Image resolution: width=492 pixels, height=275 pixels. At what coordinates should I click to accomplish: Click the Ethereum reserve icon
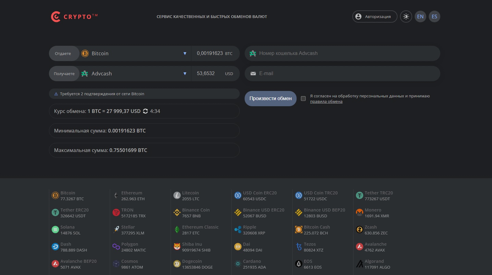pos(116,195)
